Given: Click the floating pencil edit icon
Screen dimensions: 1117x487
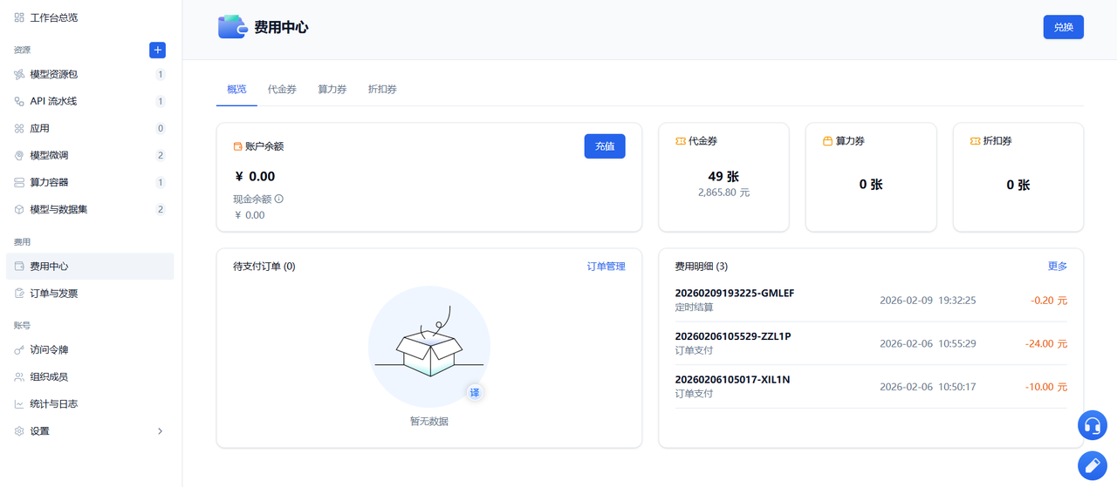Looking at the screenshot, I should click(1092, 465).
